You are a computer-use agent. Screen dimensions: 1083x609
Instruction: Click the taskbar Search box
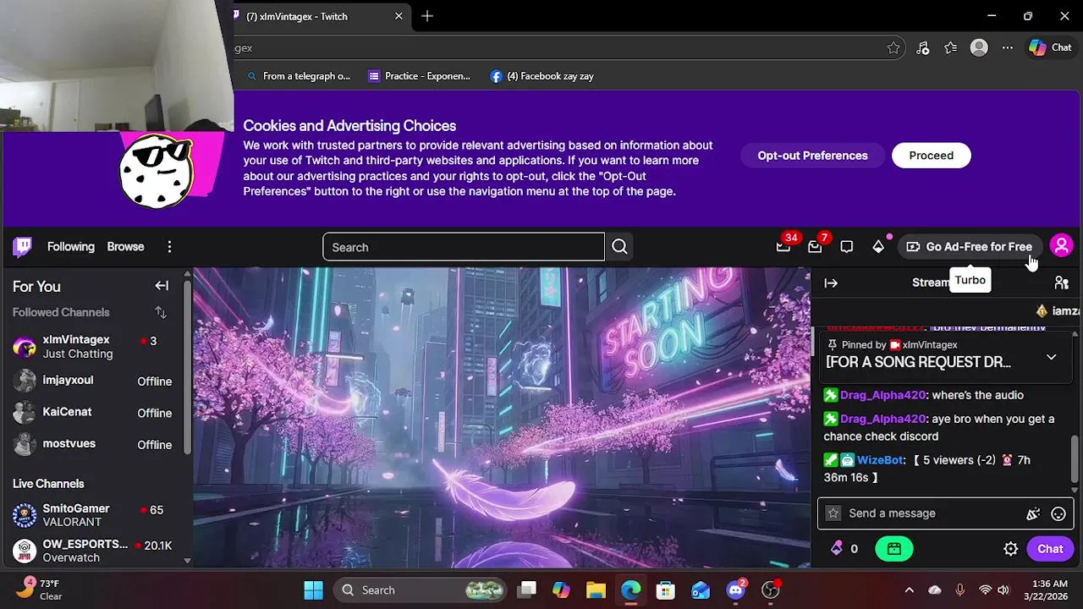[x=420, y=590]
